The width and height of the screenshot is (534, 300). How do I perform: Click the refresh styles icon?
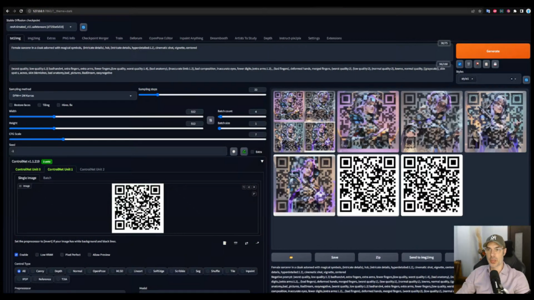pos(526,79)
